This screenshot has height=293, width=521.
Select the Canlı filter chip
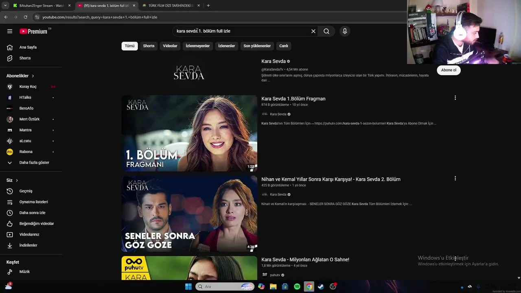click(x=284, y=46)
